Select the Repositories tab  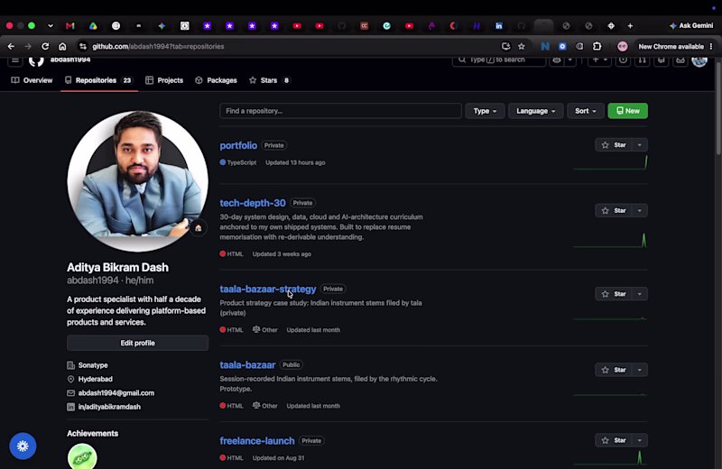point(99,80)
